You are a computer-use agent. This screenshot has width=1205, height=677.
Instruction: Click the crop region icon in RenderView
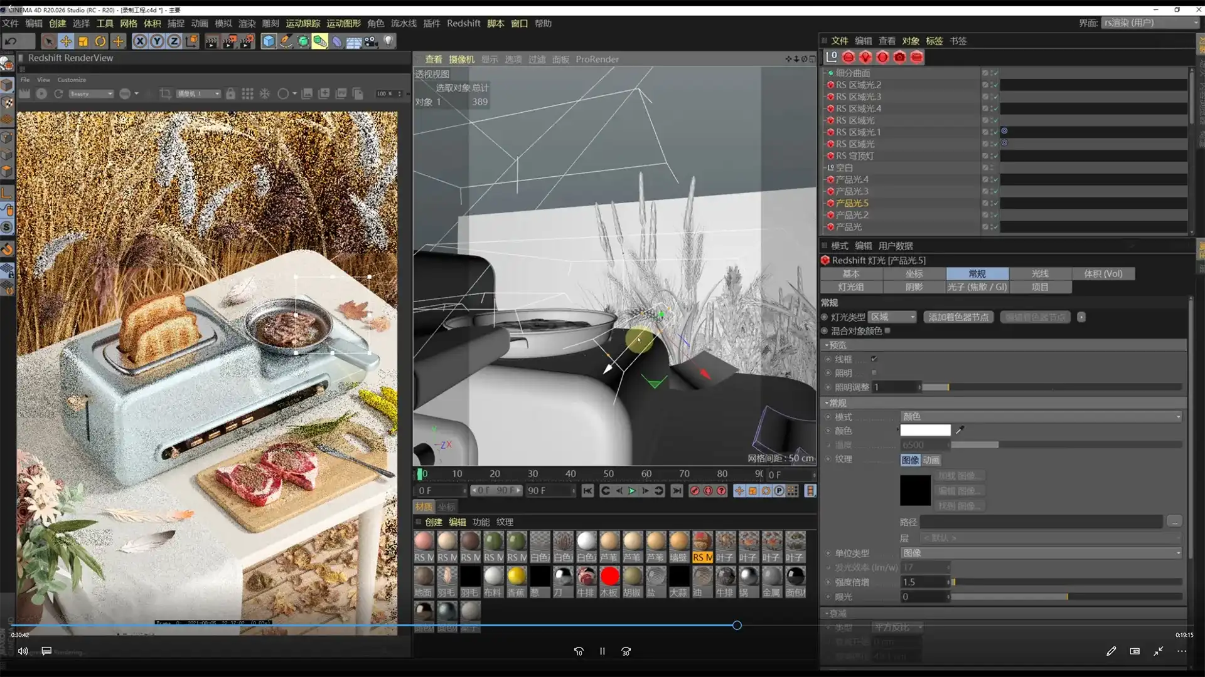(x=165, y=93)
